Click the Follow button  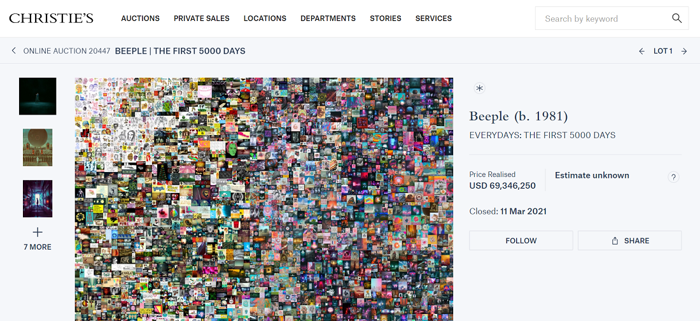click(521, 241)
